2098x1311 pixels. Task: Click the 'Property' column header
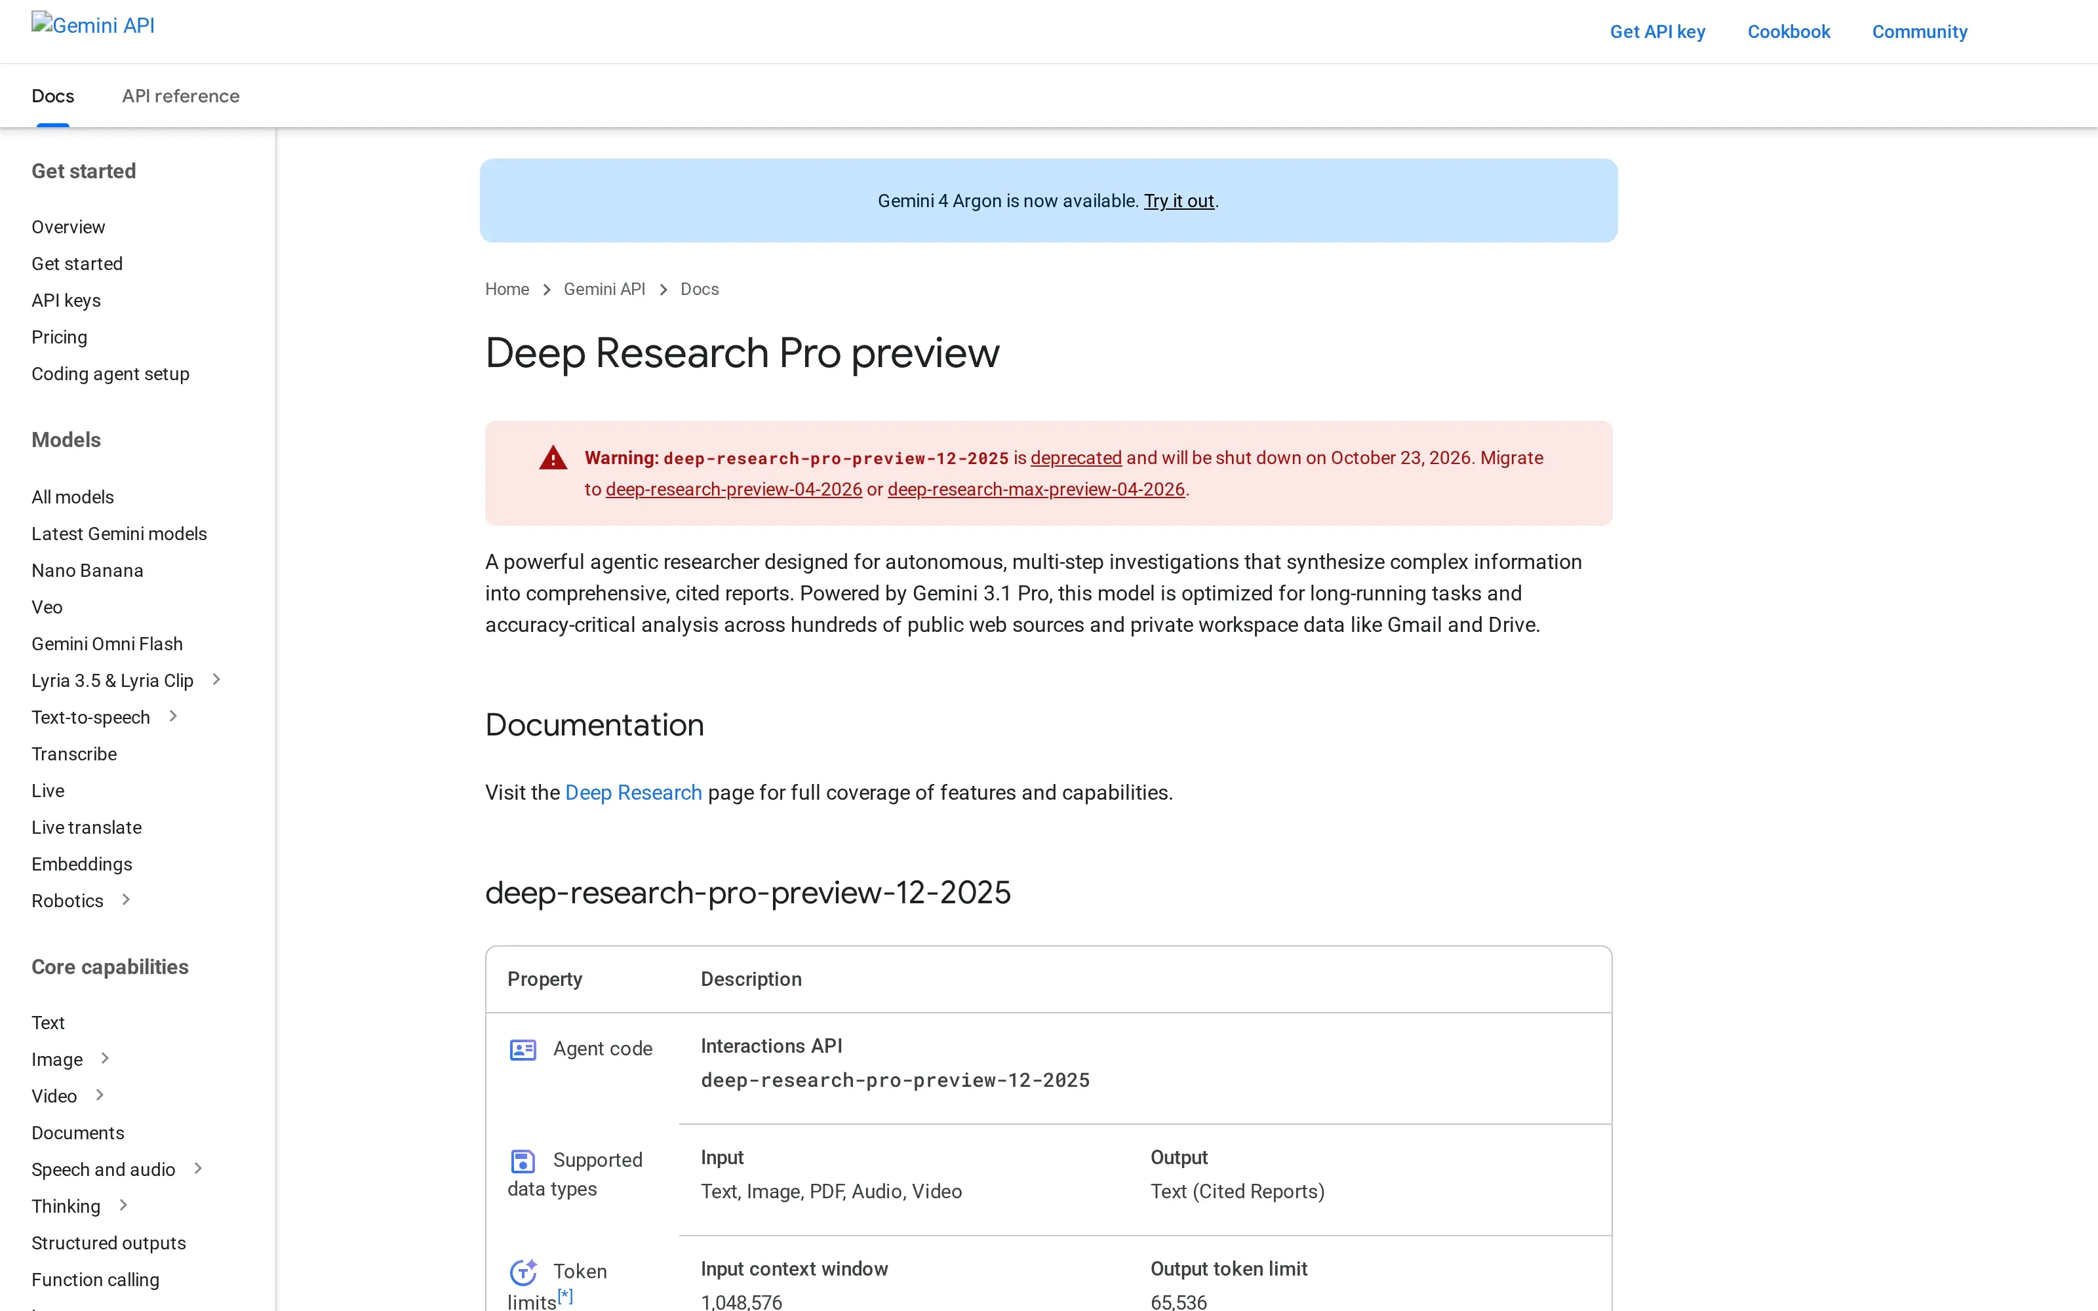pos(544,980)
